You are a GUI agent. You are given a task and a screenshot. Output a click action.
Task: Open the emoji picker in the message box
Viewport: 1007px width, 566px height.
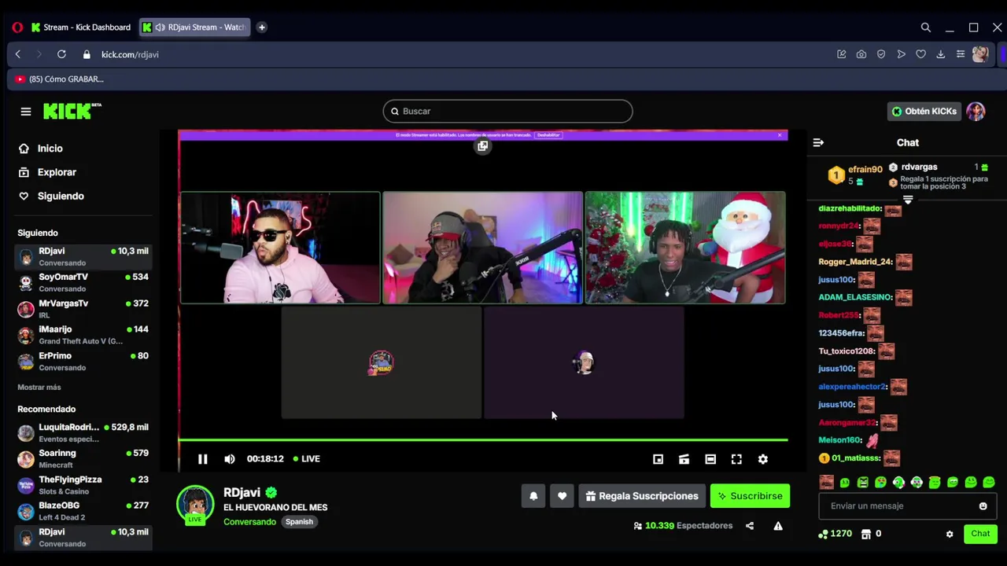tap(983, 506)
